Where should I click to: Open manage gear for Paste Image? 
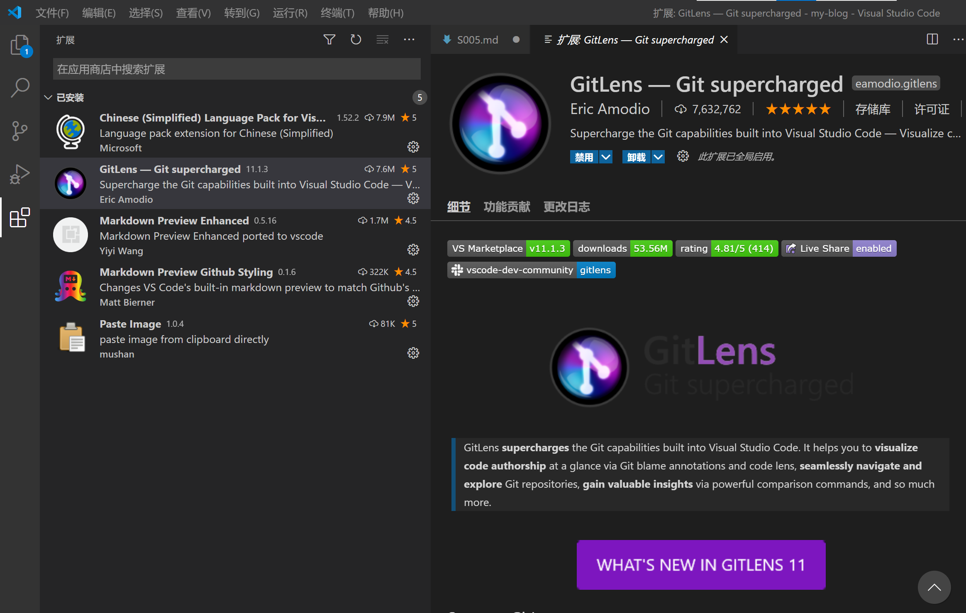413,353
